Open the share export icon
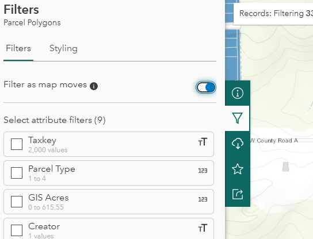 [x=238, y=194]
